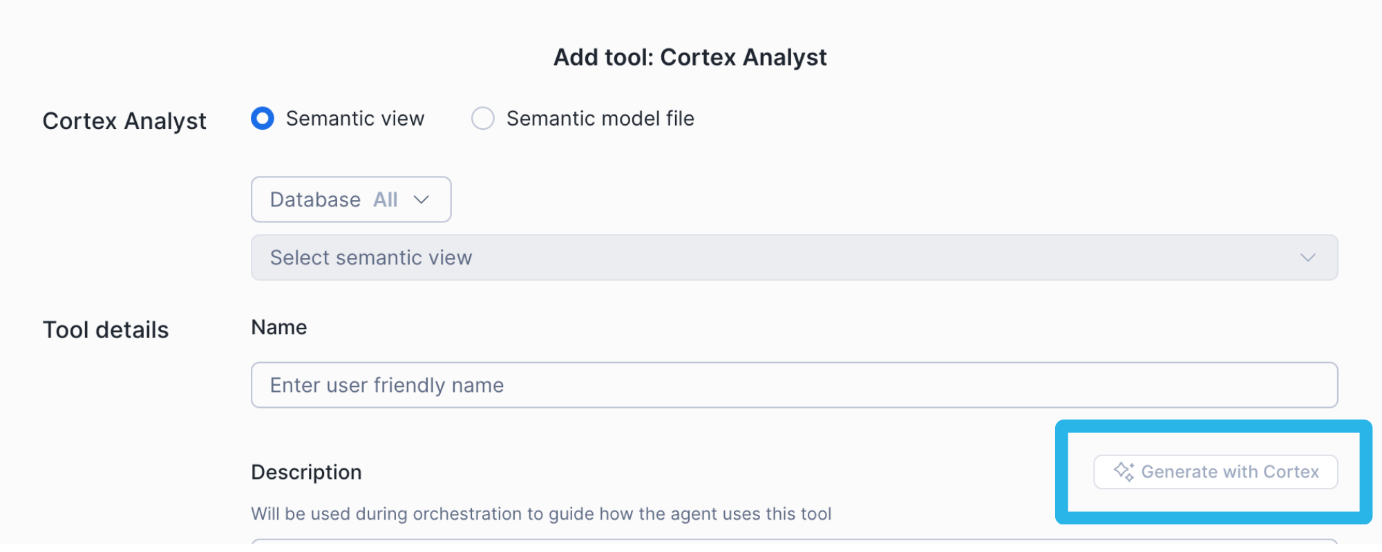Select the Semantic view radio button
Viewport: 1382px width, 552px height.
263,119
